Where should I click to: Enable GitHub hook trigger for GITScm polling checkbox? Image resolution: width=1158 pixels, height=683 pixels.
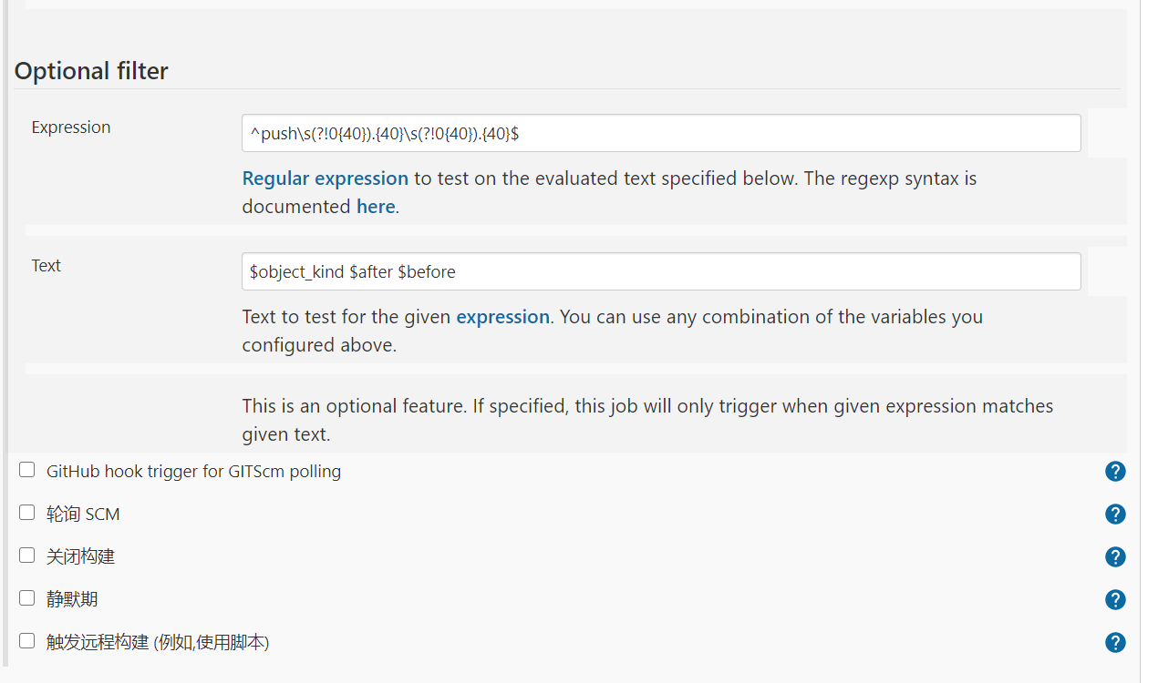(x=27, y=470)
